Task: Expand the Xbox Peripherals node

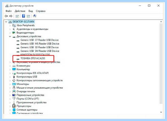Action: (x=10, y=25)
